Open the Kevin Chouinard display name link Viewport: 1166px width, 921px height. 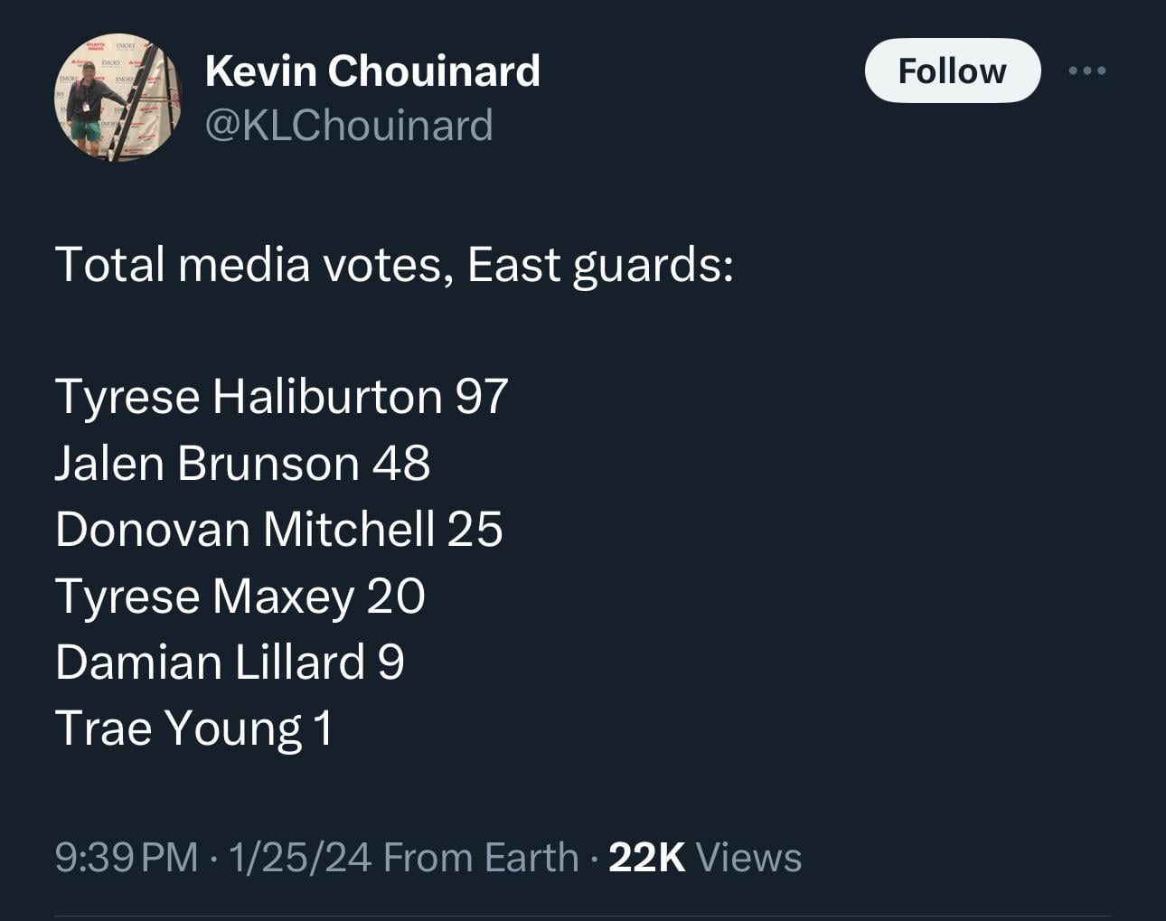372,70
